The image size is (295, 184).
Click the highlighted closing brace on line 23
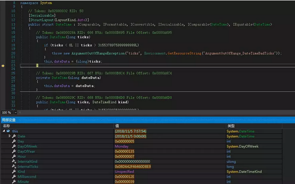click(37, 65)
